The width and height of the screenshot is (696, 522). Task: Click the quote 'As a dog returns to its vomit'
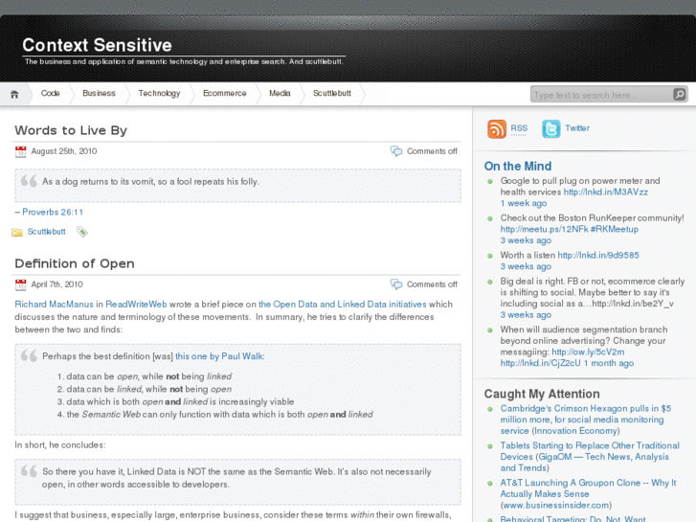click(150, 182)
